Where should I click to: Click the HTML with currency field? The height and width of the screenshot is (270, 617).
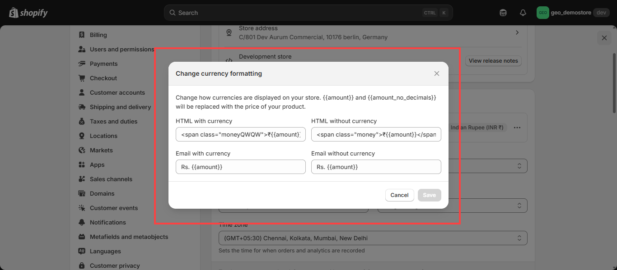(x=240, y=134)
